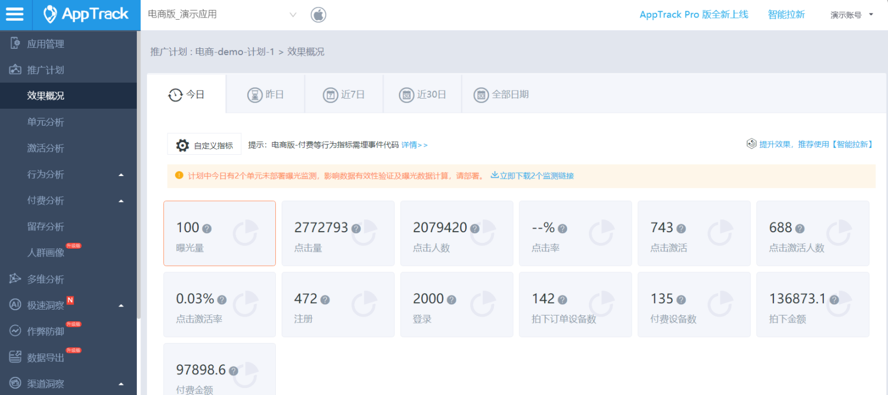888x395 pixels.
Task: Click the hamburger menu icon
Action: coord(15,14)
